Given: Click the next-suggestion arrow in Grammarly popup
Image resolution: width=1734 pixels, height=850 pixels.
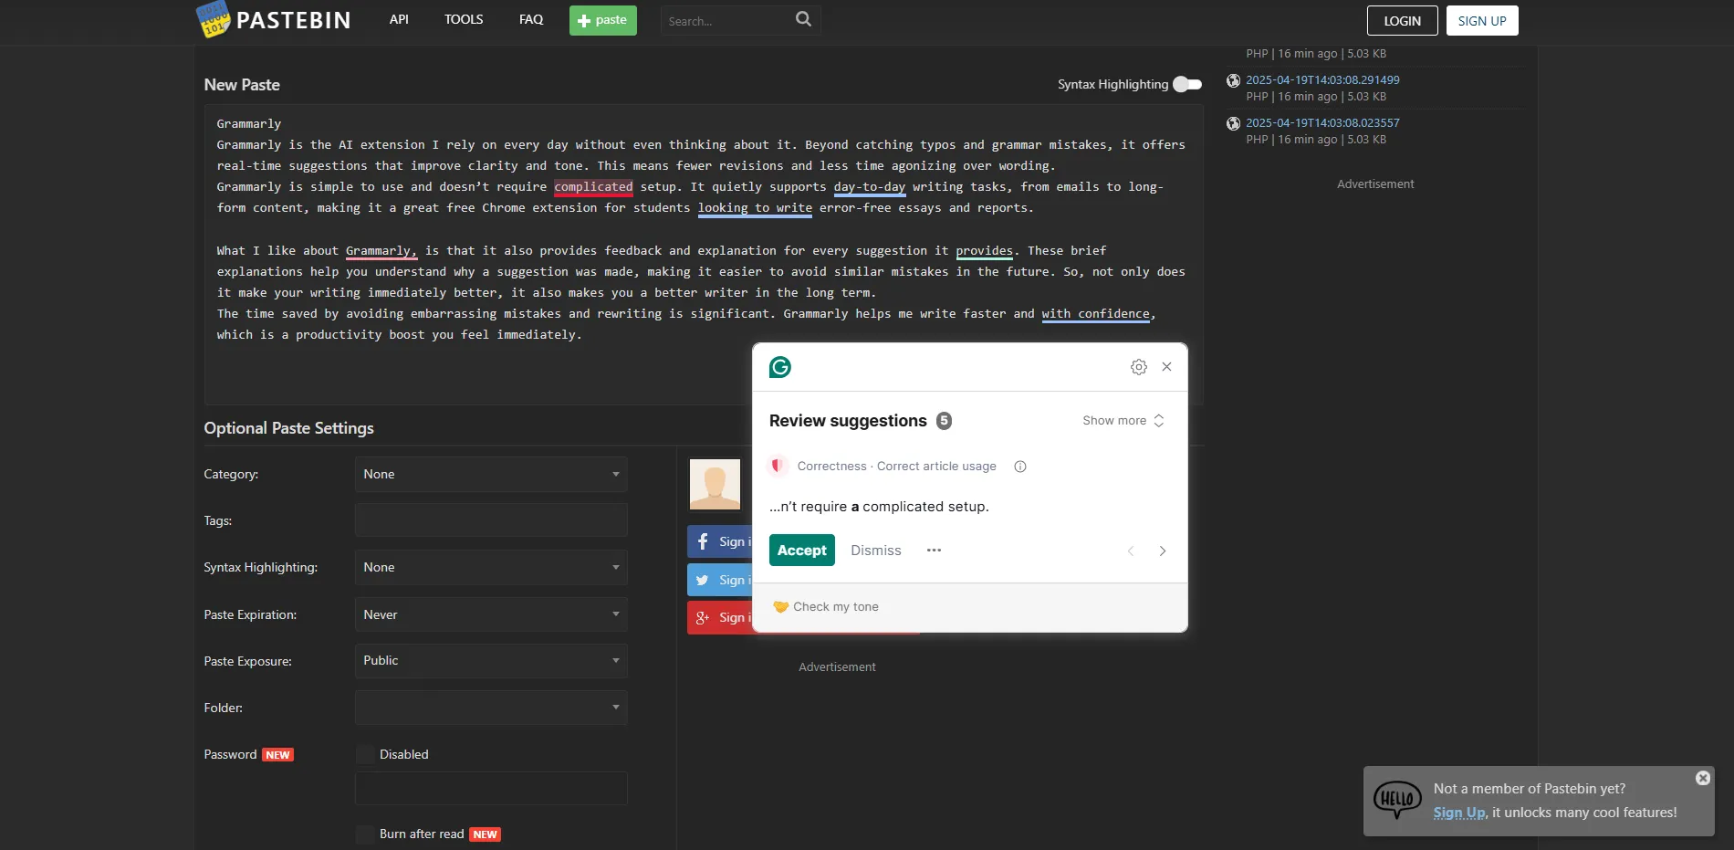Looking at the screenshot, I should click(x=1162, y=551).
